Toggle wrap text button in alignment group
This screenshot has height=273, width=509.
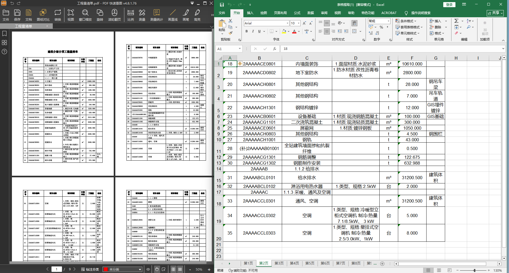pos(354,23)
